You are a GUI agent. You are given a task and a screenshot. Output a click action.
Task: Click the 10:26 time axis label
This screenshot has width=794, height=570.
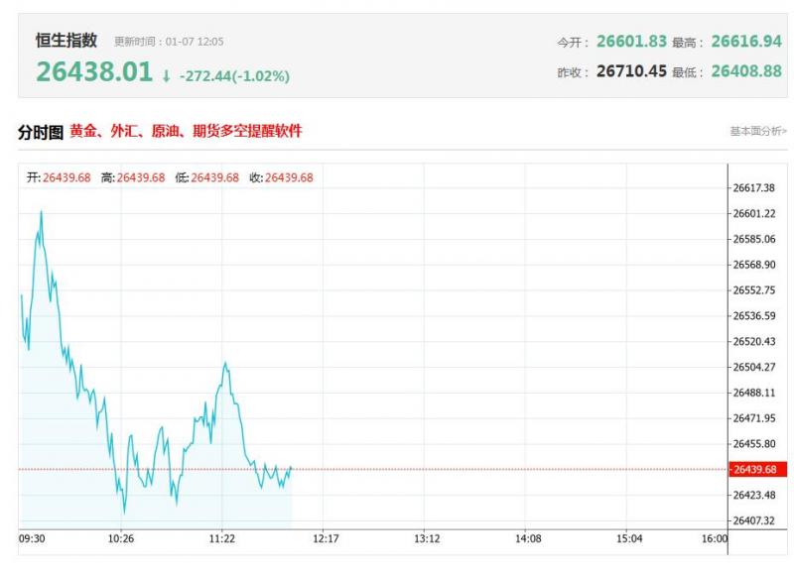(x=121, y=539)
